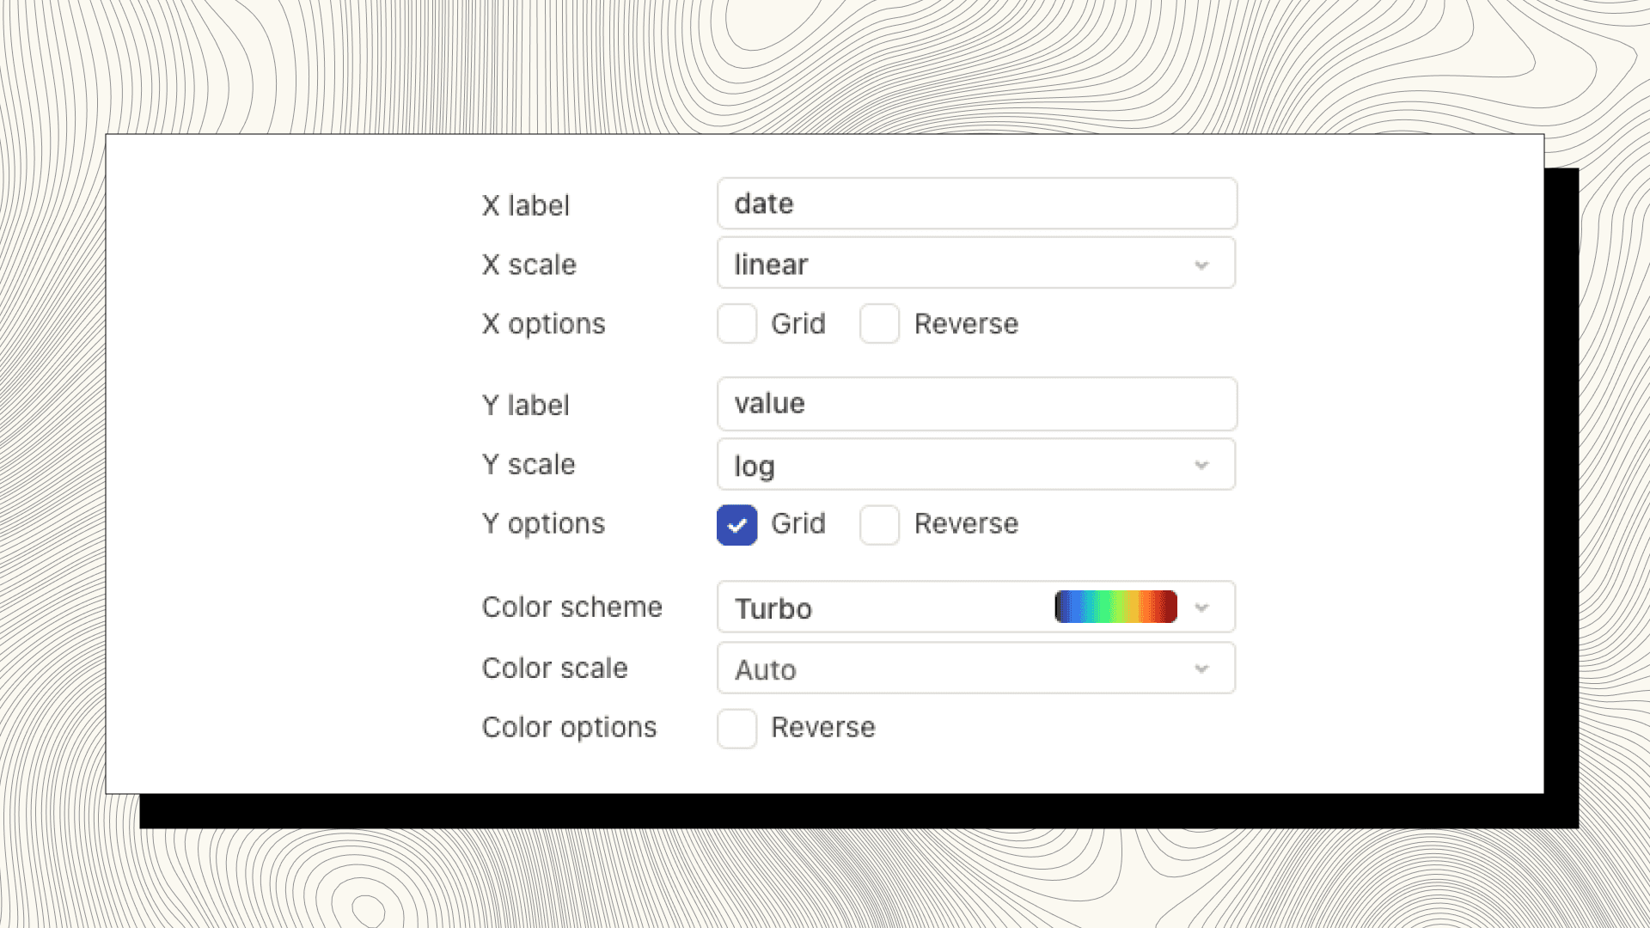Click the Y label input containing value
Viewport: 1650px width, 928px height.
tap(976, 404)
